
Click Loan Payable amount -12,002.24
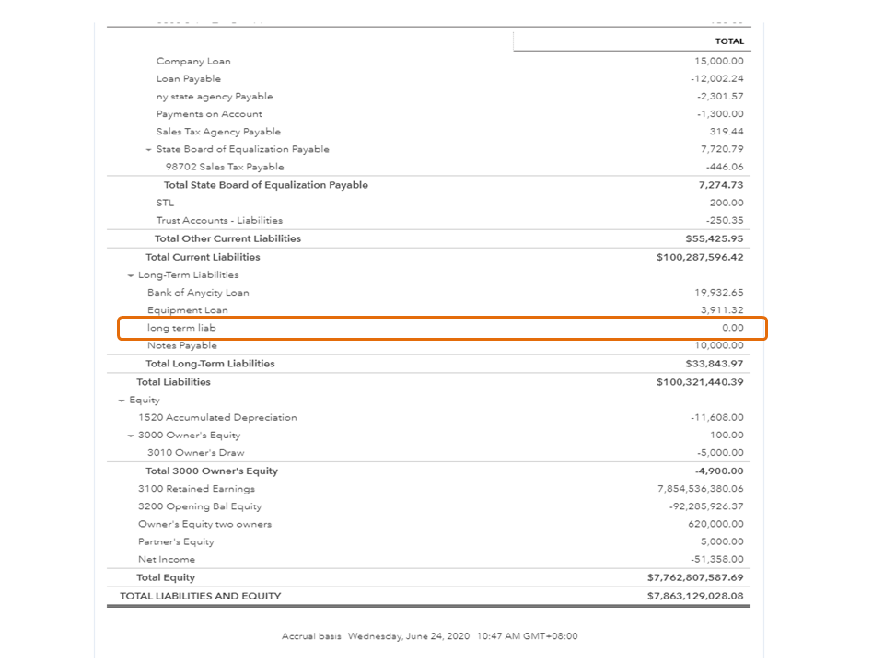717,79
